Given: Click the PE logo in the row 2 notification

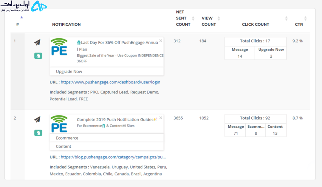Looking at the screenshot, I should 59,124.
